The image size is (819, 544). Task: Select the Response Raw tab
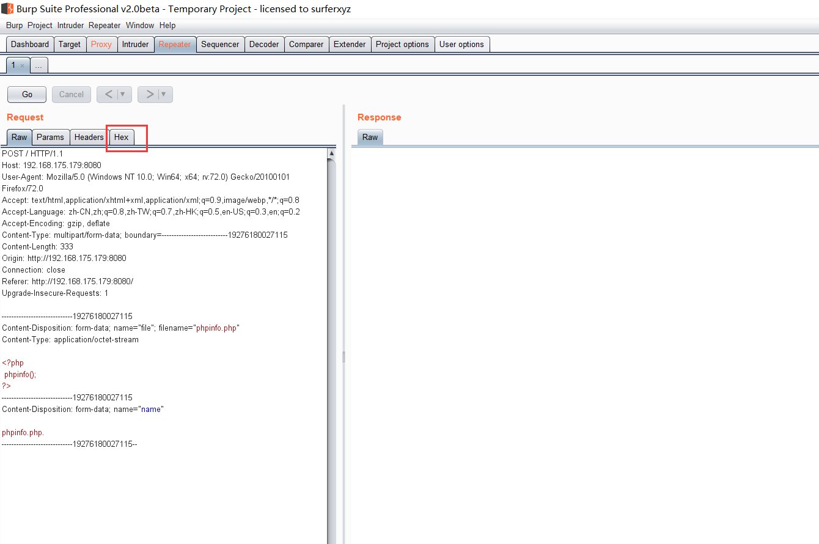coord(370,138)
